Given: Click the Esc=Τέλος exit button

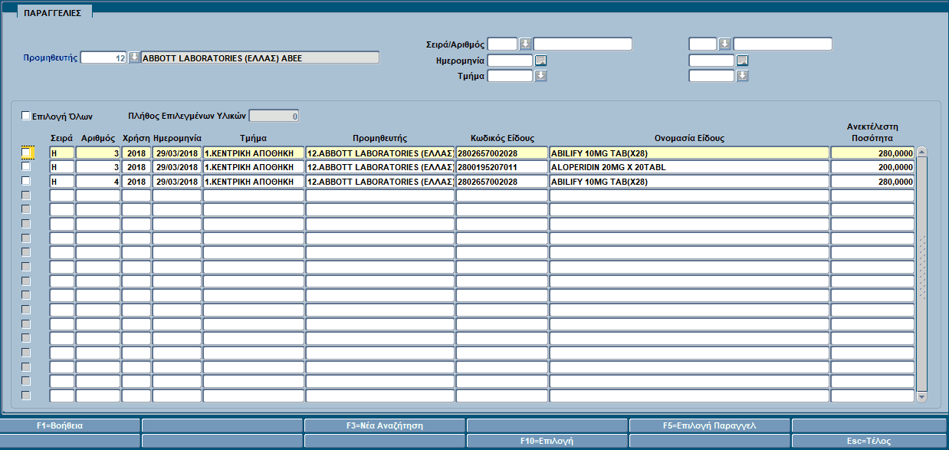Looking at the screenshot, I should pos(870,442).
